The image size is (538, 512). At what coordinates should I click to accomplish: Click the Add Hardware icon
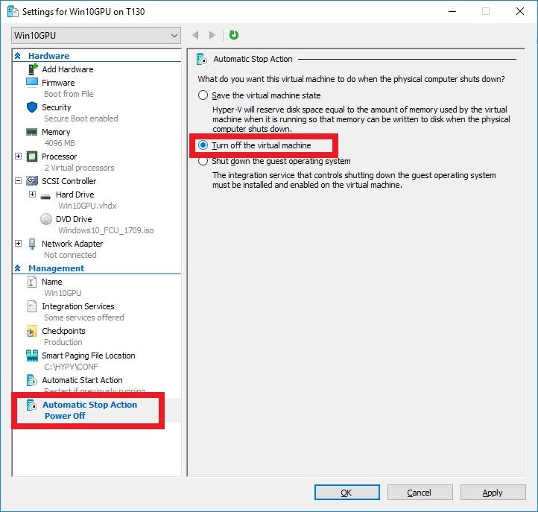(33, 69)
